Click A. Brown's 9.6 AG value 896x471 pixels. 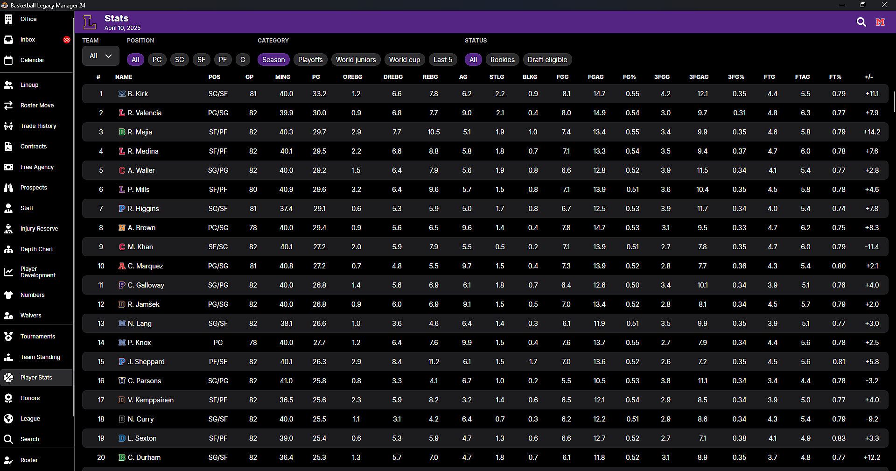467,228
